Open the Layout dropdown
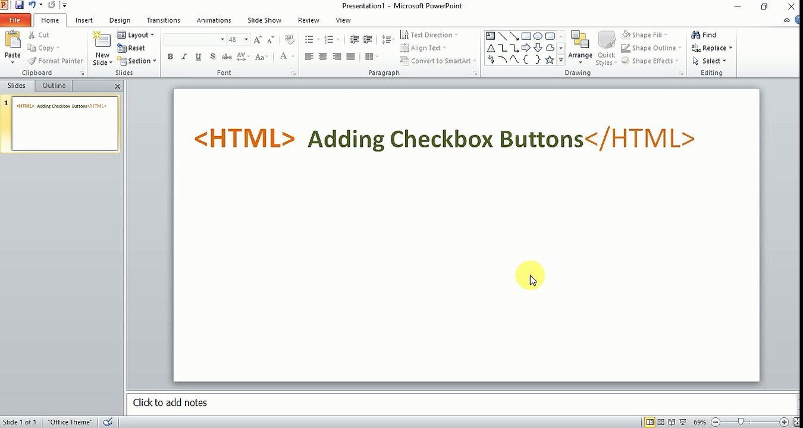The width and height of the screenshot is (803, 428). 136,35
